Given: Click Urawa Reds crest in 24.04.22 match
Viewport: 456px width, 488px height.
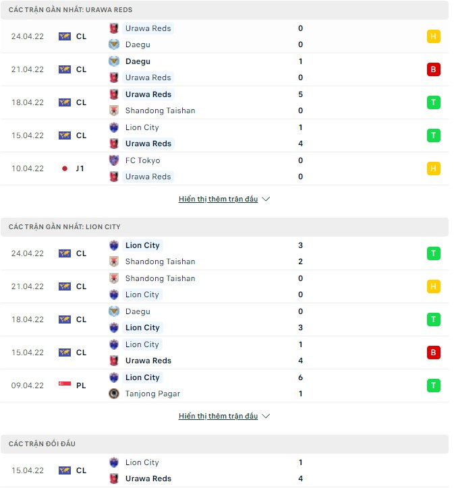Looking at the screenshot, I should click(114, 28).
